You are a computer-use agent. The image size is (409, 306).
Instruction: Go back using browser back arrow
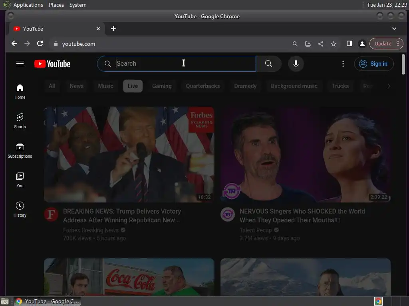(14, 44)
